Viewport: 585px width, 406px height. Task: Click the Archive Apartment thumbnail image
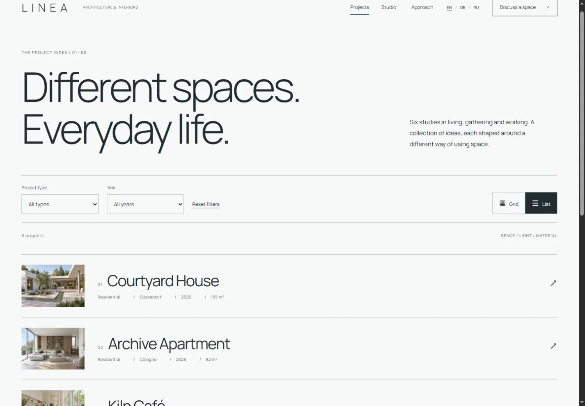(x=53, y=349)
